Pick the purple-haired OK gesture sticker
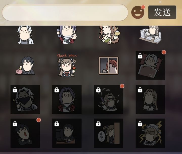The width and height of the screenshot is (182, 154). click(x=67, y=35)
